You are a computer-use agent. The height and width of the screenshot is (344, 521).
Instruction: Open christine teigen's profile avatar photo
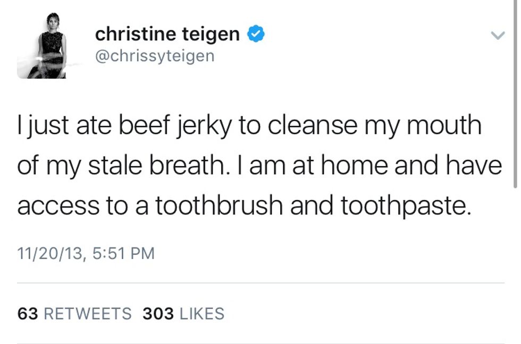point(41,46)
